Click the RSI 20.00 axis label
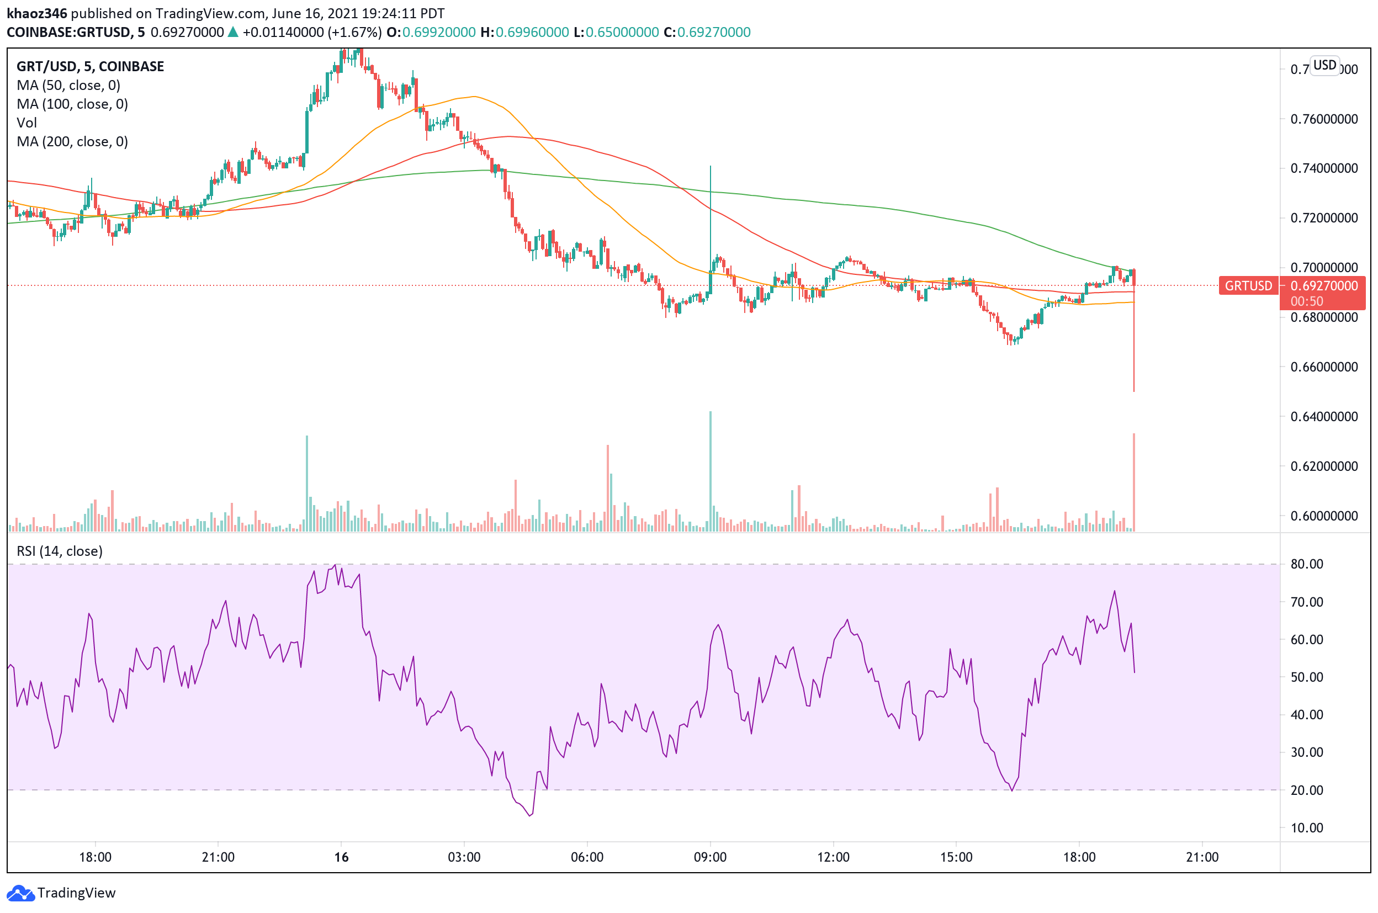 click(1306, 790)
